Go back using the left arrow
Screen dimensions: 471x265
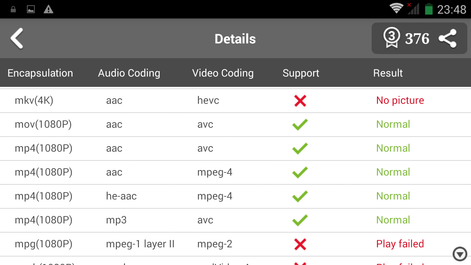[x=17, y=39]
